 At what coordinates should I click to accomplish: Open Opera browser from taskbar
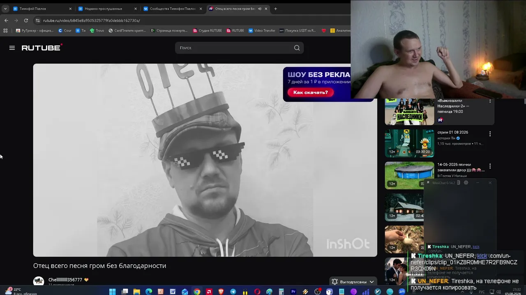(x=257, y=292)
